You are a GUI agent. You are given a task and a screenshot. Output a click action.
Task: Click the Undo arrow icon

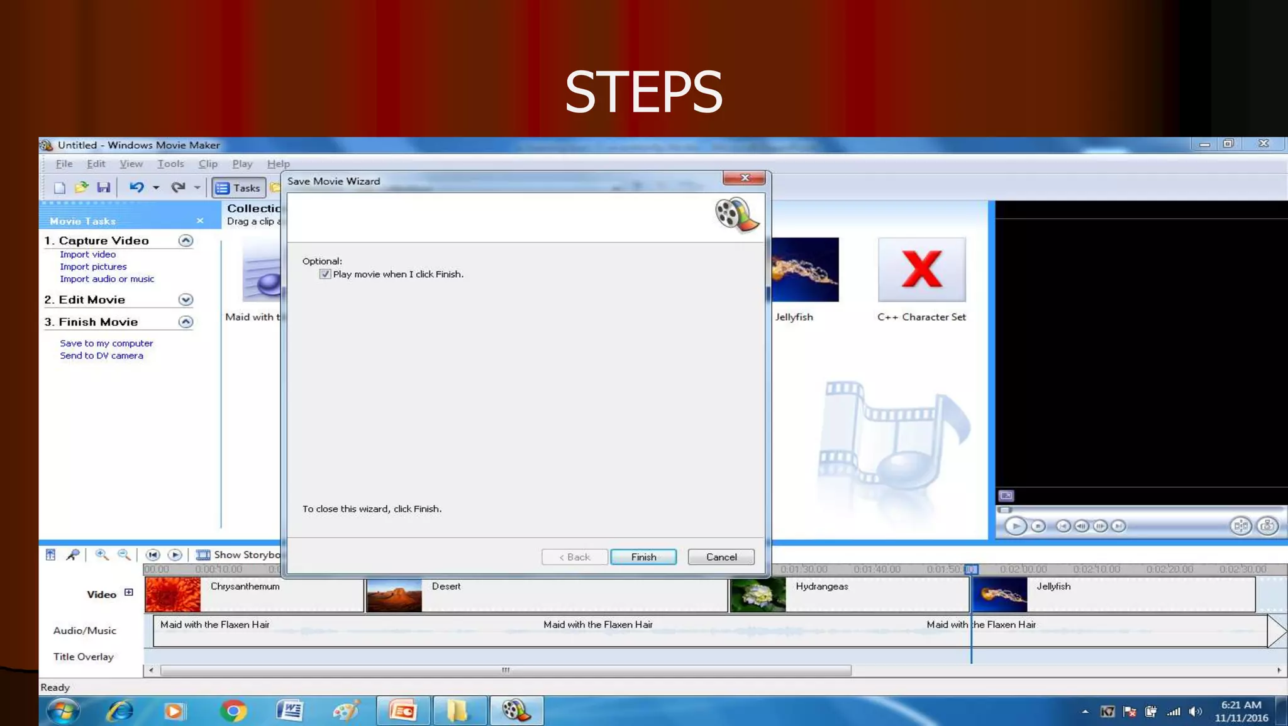point(136,187)
